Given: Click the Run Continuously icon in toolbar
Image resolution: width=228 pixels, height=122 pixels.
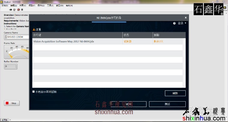Looking at the screenshot, I should [x=14, y=10].
